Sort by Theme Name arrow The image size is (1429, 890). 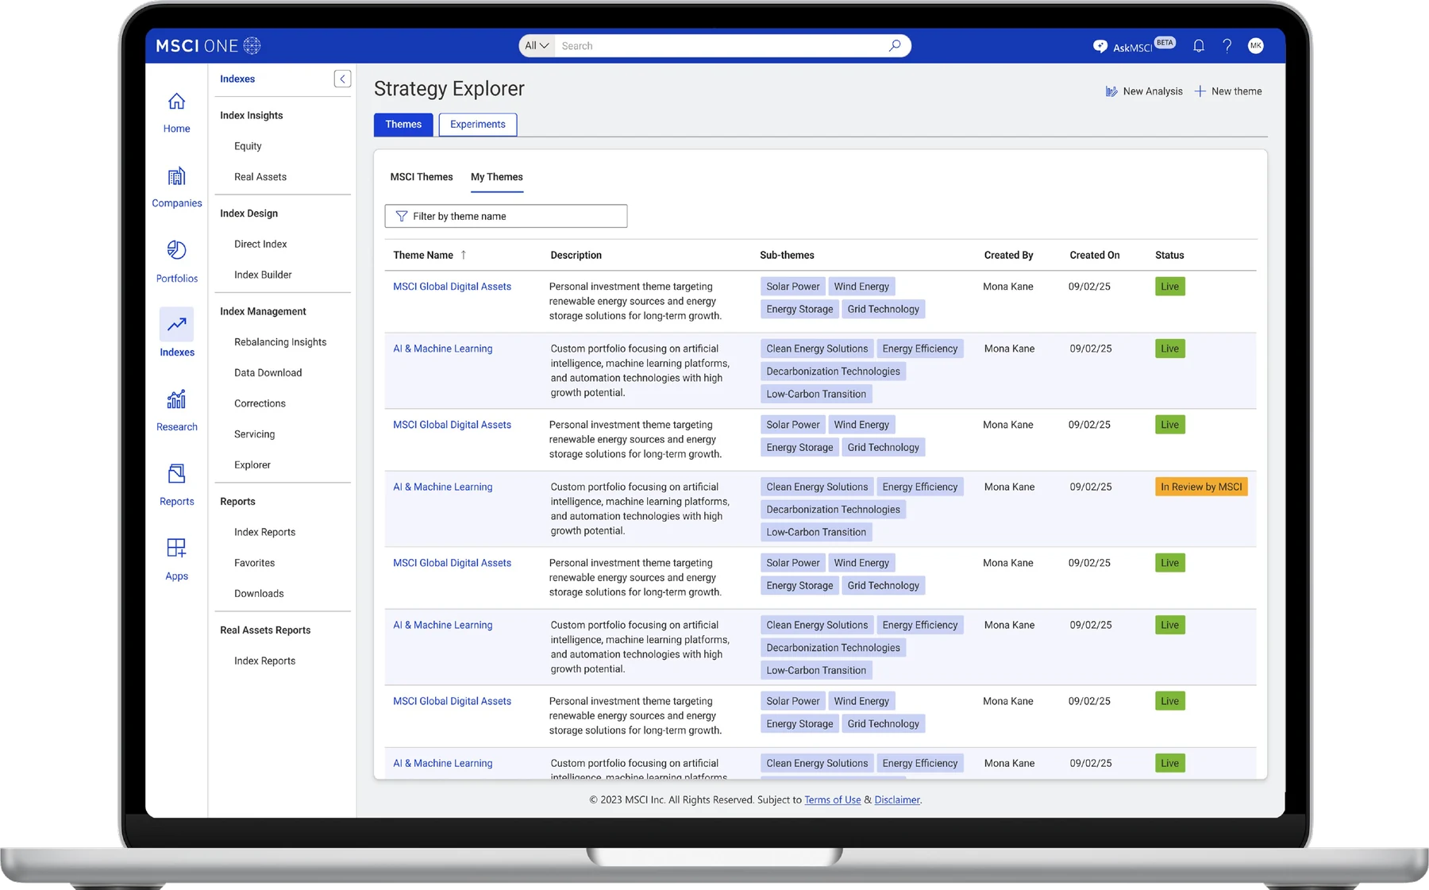[464, 255]
